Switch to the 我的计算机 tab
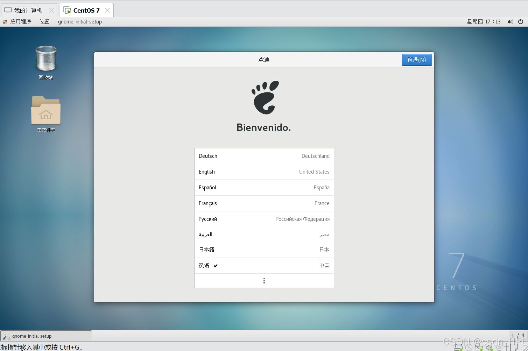Screen dimensions: 528x351 [x=29, y=10]
